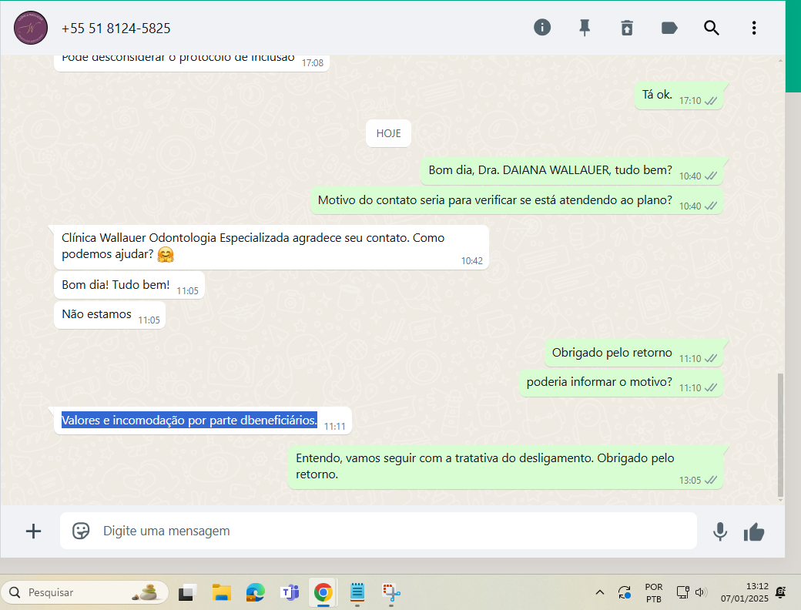Open Notepad from the taskbar
Screen dimensions: 801x610
point(357,592)
